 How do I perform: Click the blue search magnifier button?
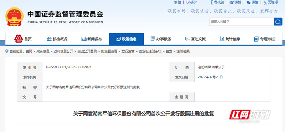278,22
